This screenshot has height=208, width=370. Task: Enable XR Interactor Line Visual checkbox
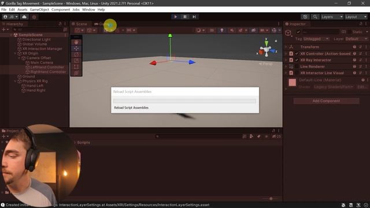(297, 73)
